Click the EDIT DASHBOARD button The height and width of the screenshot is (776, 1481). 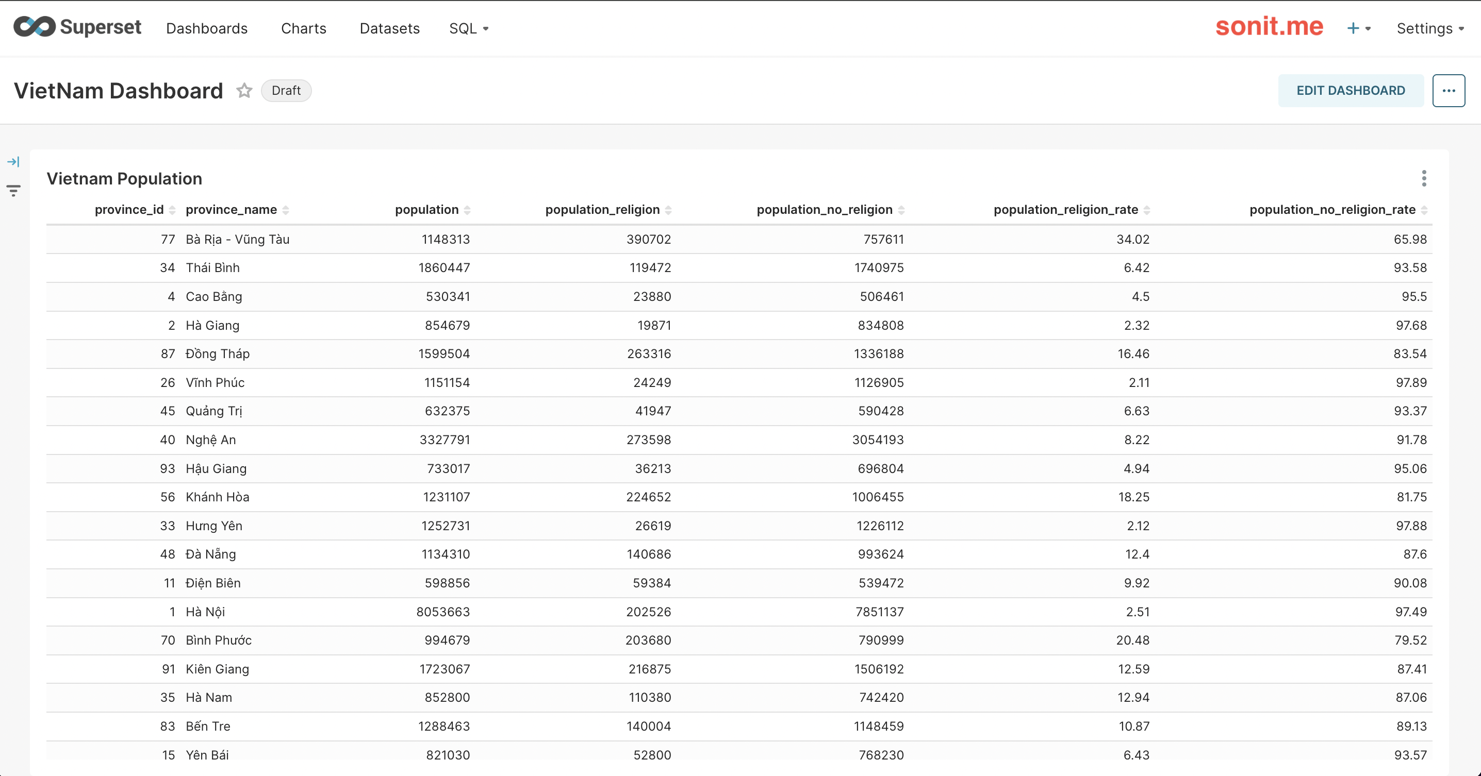pos(1352,90)
